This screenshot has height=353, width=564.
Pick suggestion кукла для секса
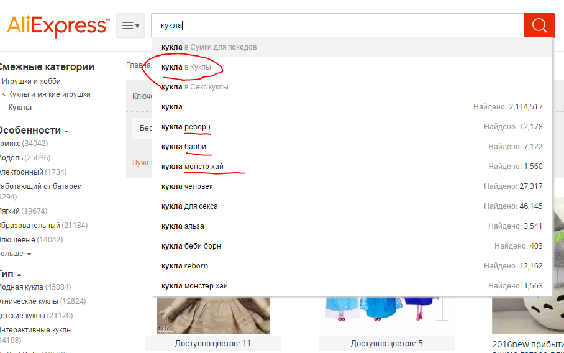pyautogui.click(x=352, y=206)
